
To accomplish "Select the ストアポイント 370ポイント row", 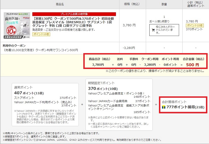I will click(x=45, y=98).
